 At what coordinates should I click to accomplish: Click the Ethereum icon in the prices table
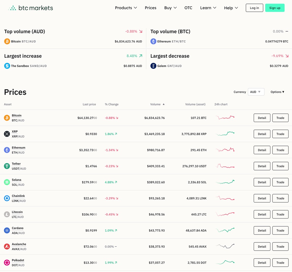tap(7, 150)
